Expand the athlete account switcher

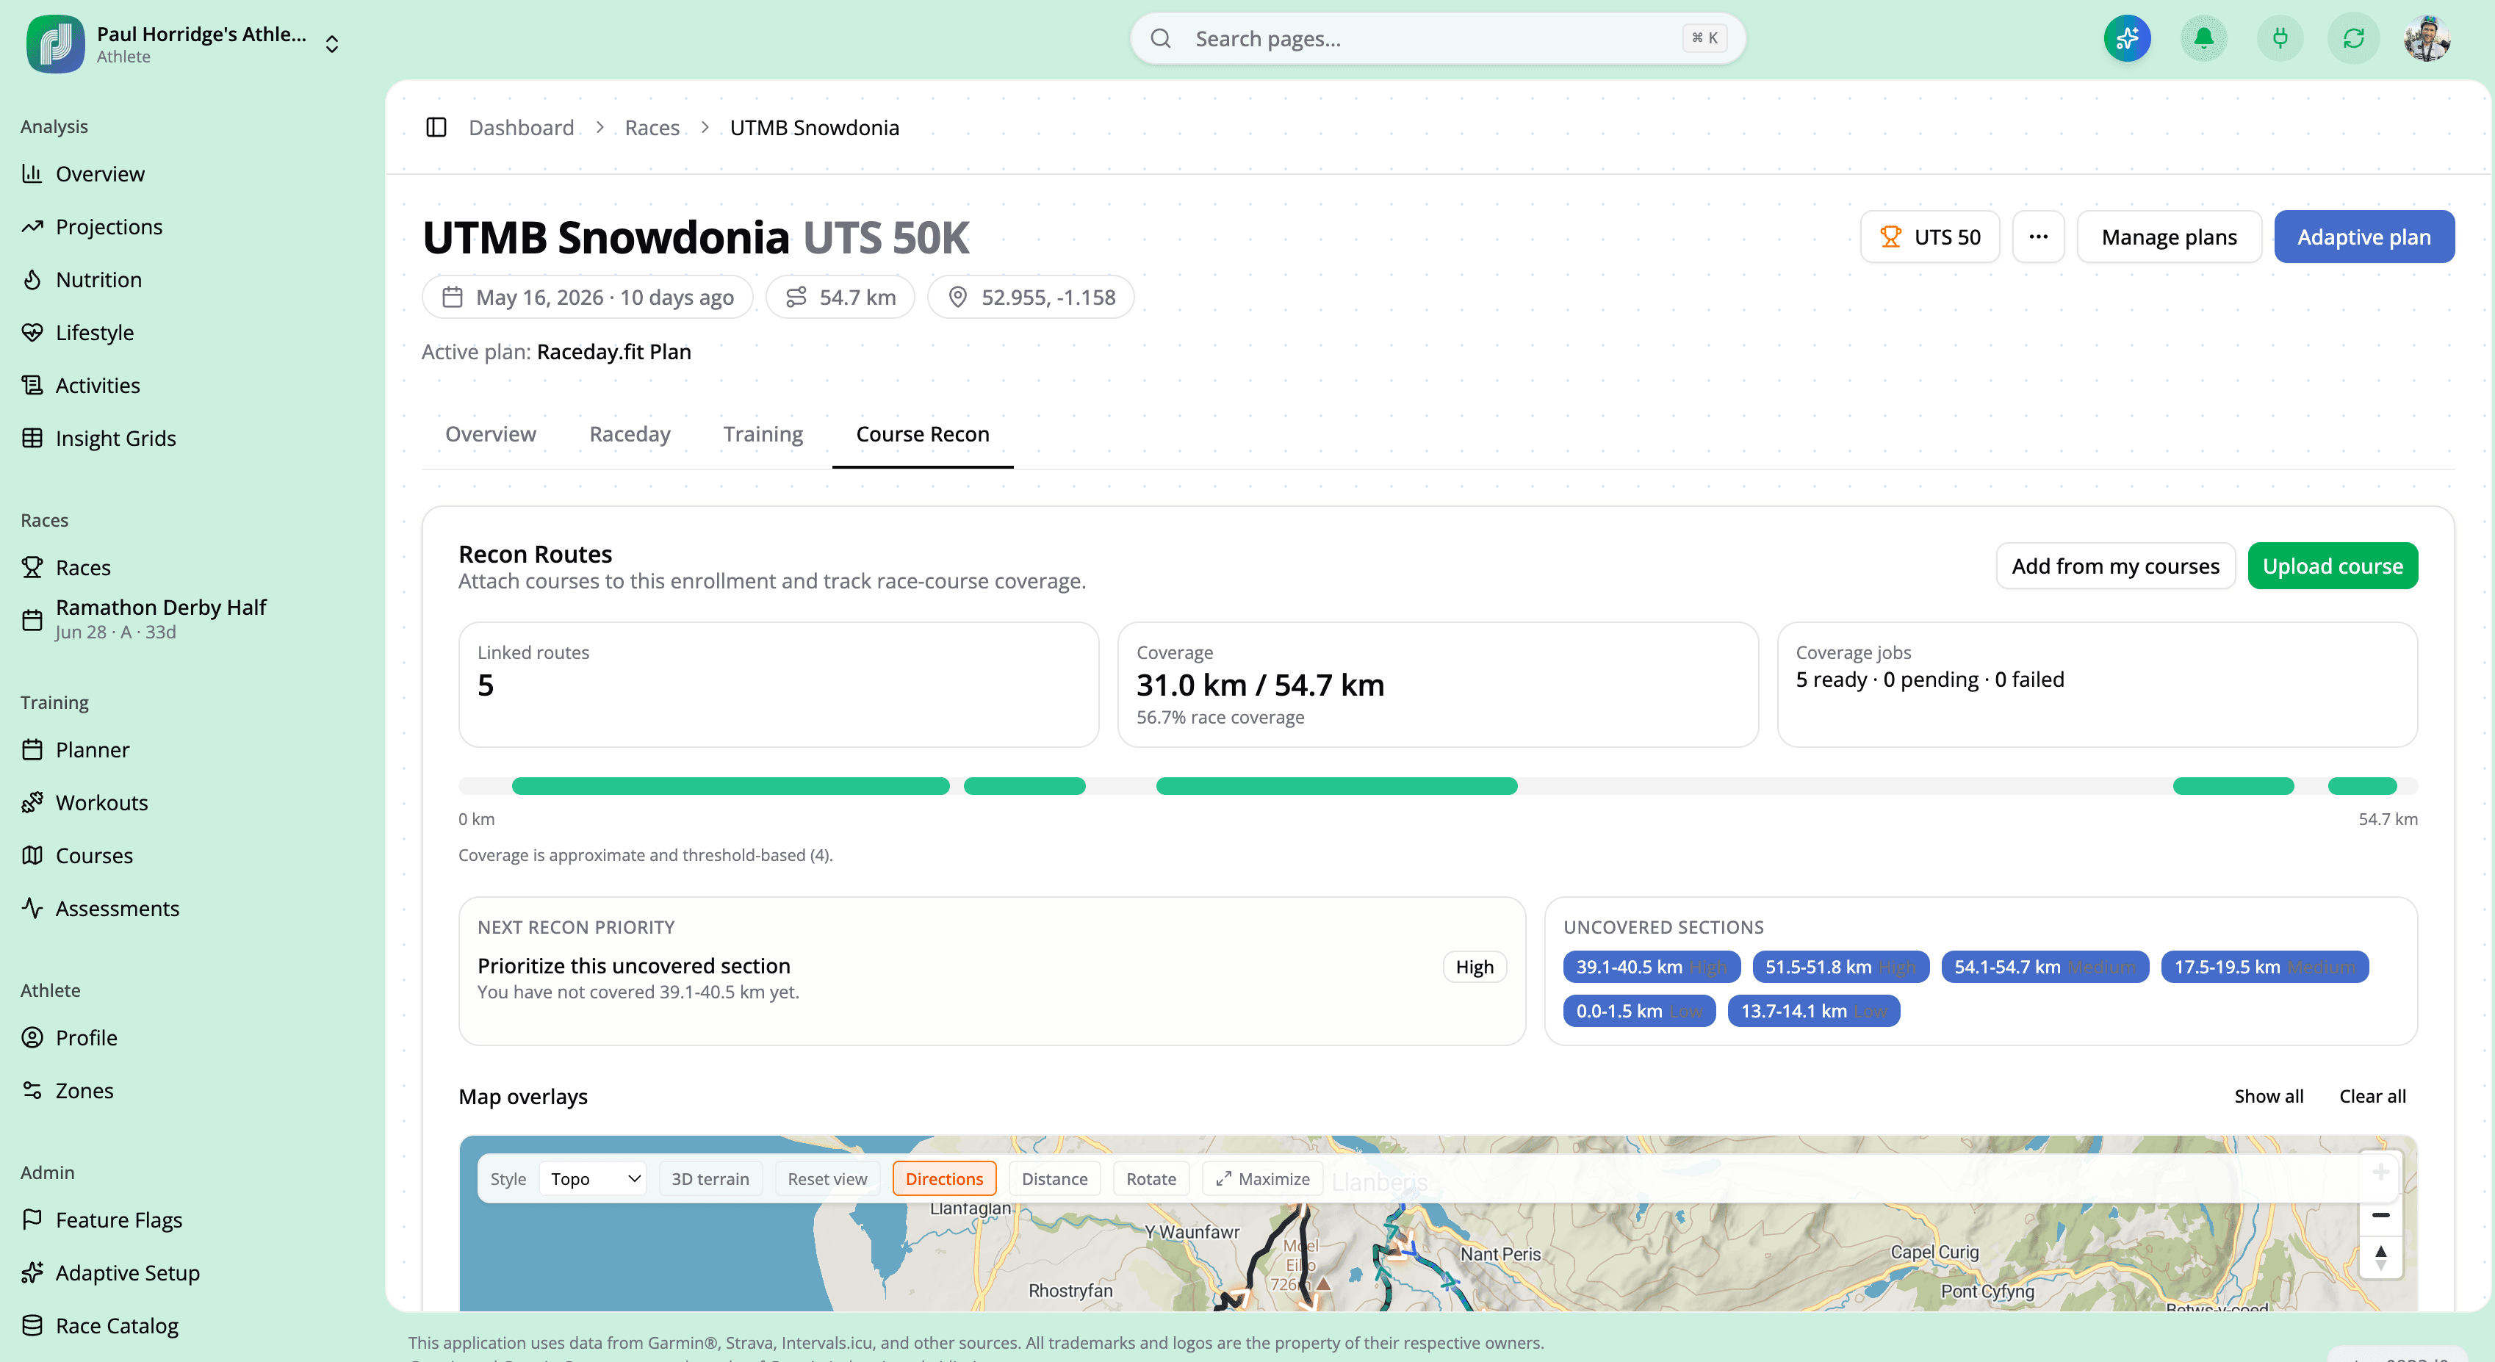(332, 43)
